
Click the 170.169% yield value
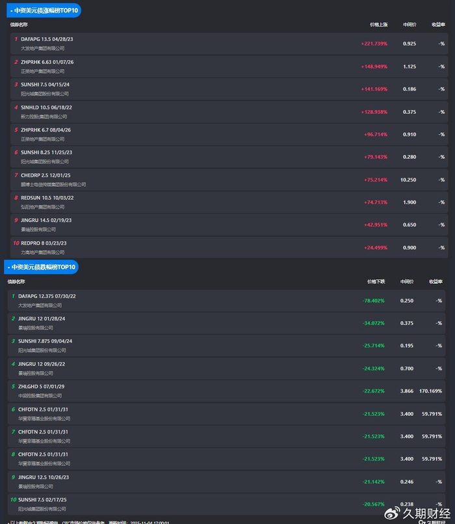pyautogui.click(x=430, y=391)
